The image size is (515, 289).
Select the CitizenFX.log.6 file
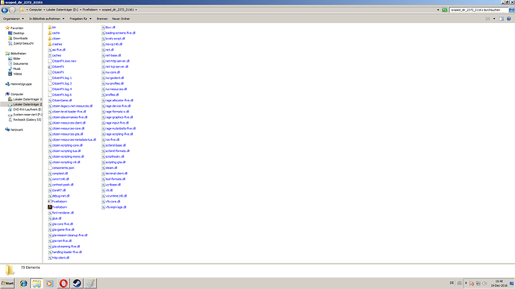coord(60,95)
